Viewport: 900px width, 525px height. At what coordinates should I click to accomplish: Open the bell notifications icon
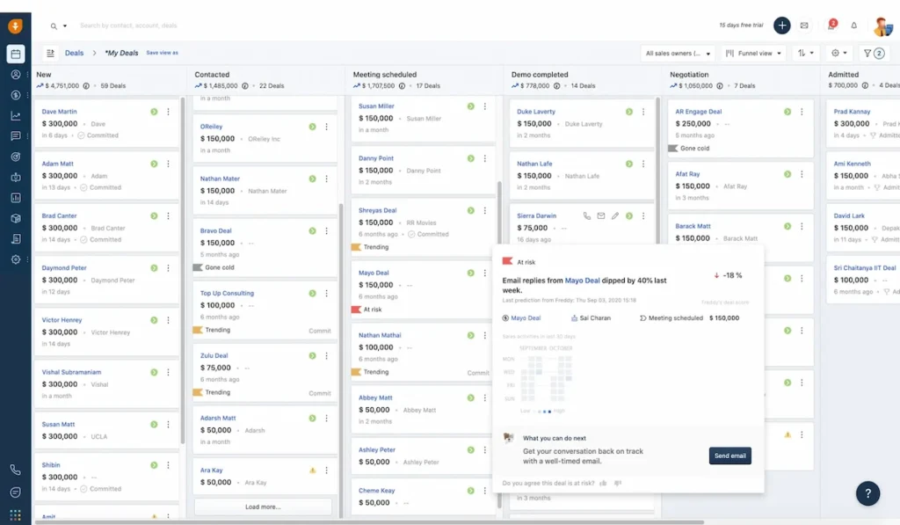853,26
